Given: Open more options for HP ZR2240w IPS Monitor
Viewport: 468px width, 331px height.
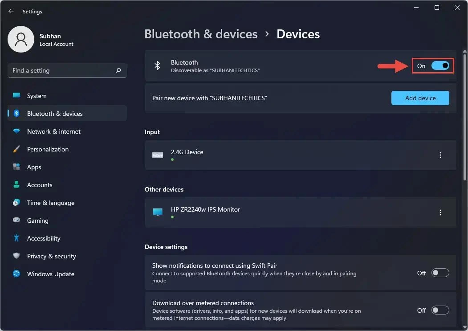Looking at the screenshot, I should click(440, 212).
